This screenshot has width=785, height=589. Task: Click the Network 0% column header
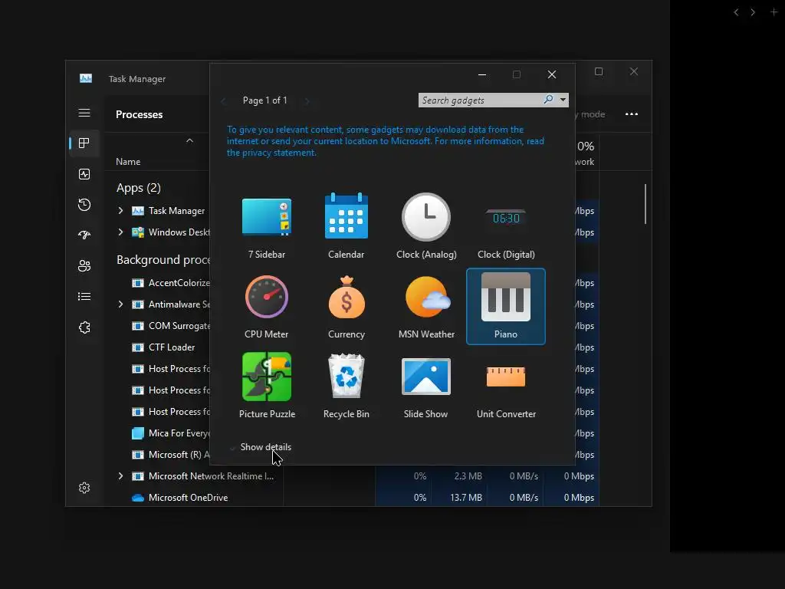(x=585, y=153)
